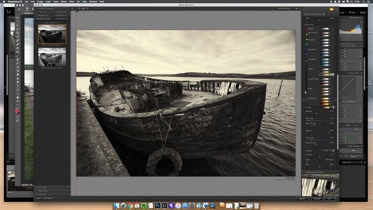
Task: Click the orange Nik badge icon
Action: click(332, 9)
